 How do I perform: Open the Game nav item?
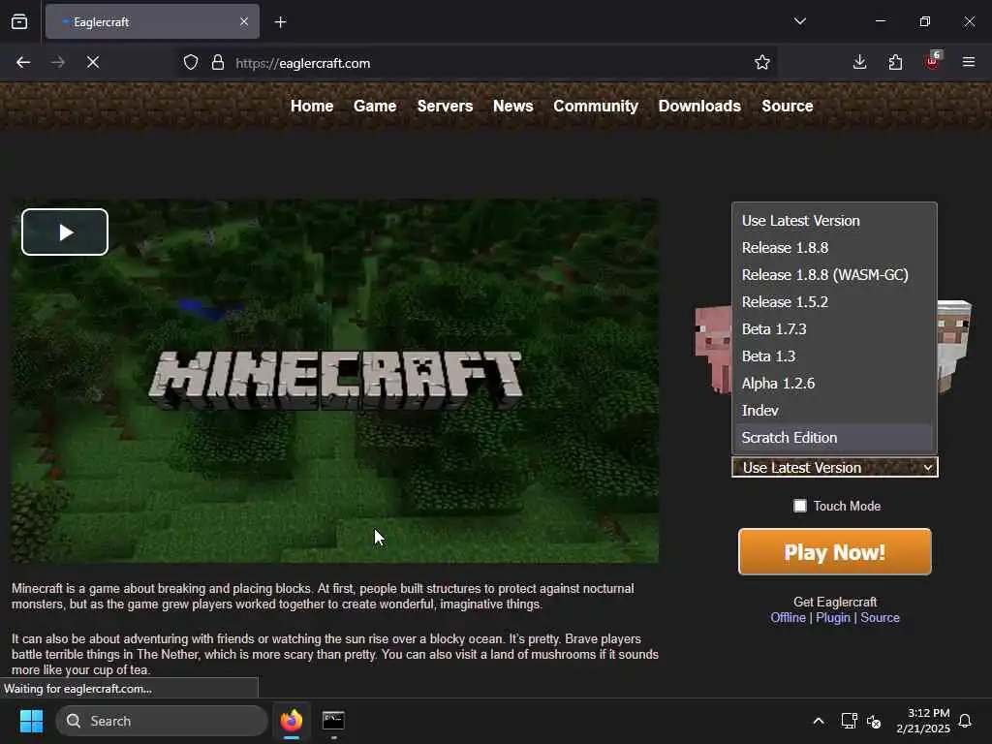(x=375, y=107)
